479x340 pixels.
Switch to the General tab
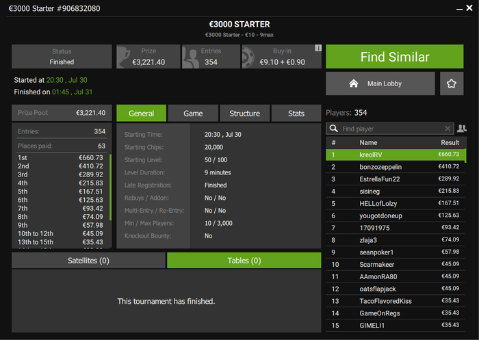pos(142,114)
